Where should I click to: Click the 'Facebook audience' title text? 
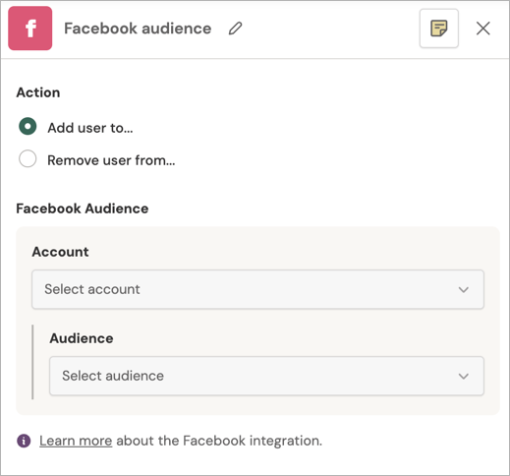coord(138,29)
